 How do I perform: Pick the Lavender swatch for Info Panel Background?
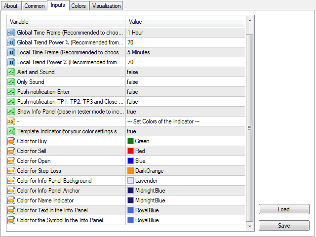130,181
